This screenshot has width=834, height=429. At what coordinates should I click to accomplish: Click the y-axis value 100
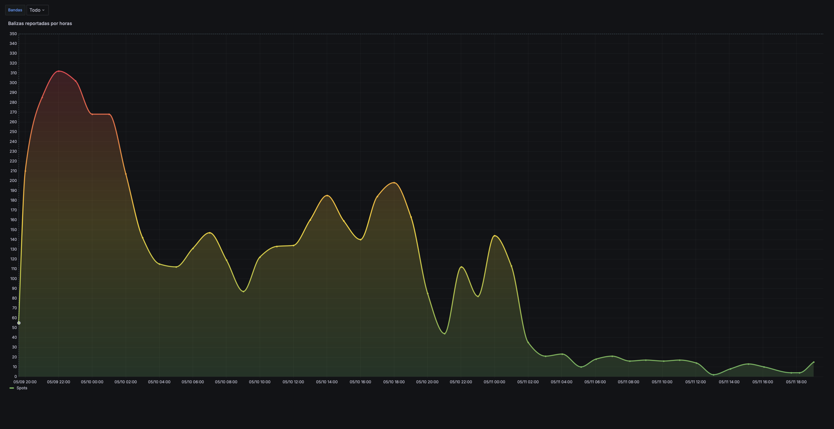pos(14,278)
